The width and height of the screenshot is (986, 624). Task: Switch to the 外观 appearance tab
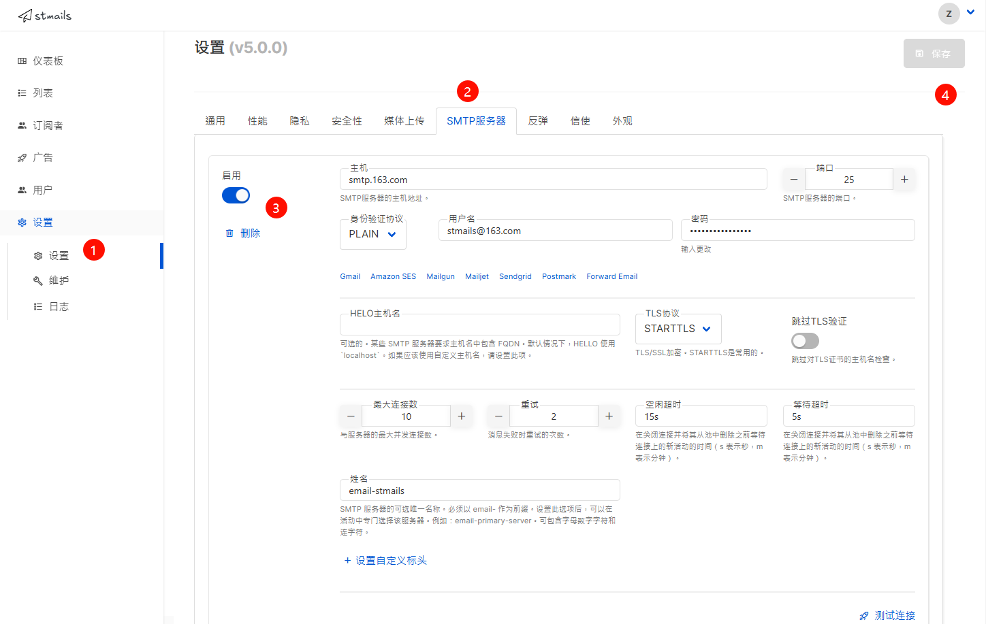[622, 120]
